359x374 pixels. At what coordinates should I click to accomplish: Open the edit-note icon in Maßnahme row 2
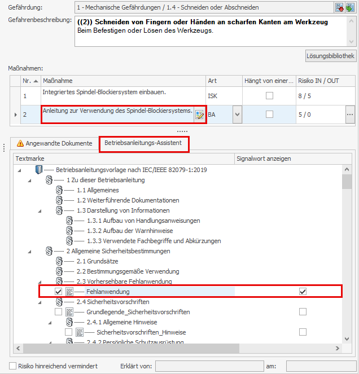199,115
